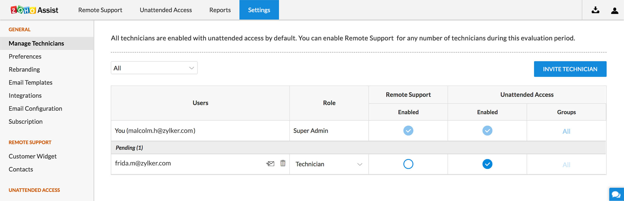Disable Unattended Access for frida.m@zylker.com
Image resolution: width=624 pixels, height=201 pixels.
pos(487,164)
